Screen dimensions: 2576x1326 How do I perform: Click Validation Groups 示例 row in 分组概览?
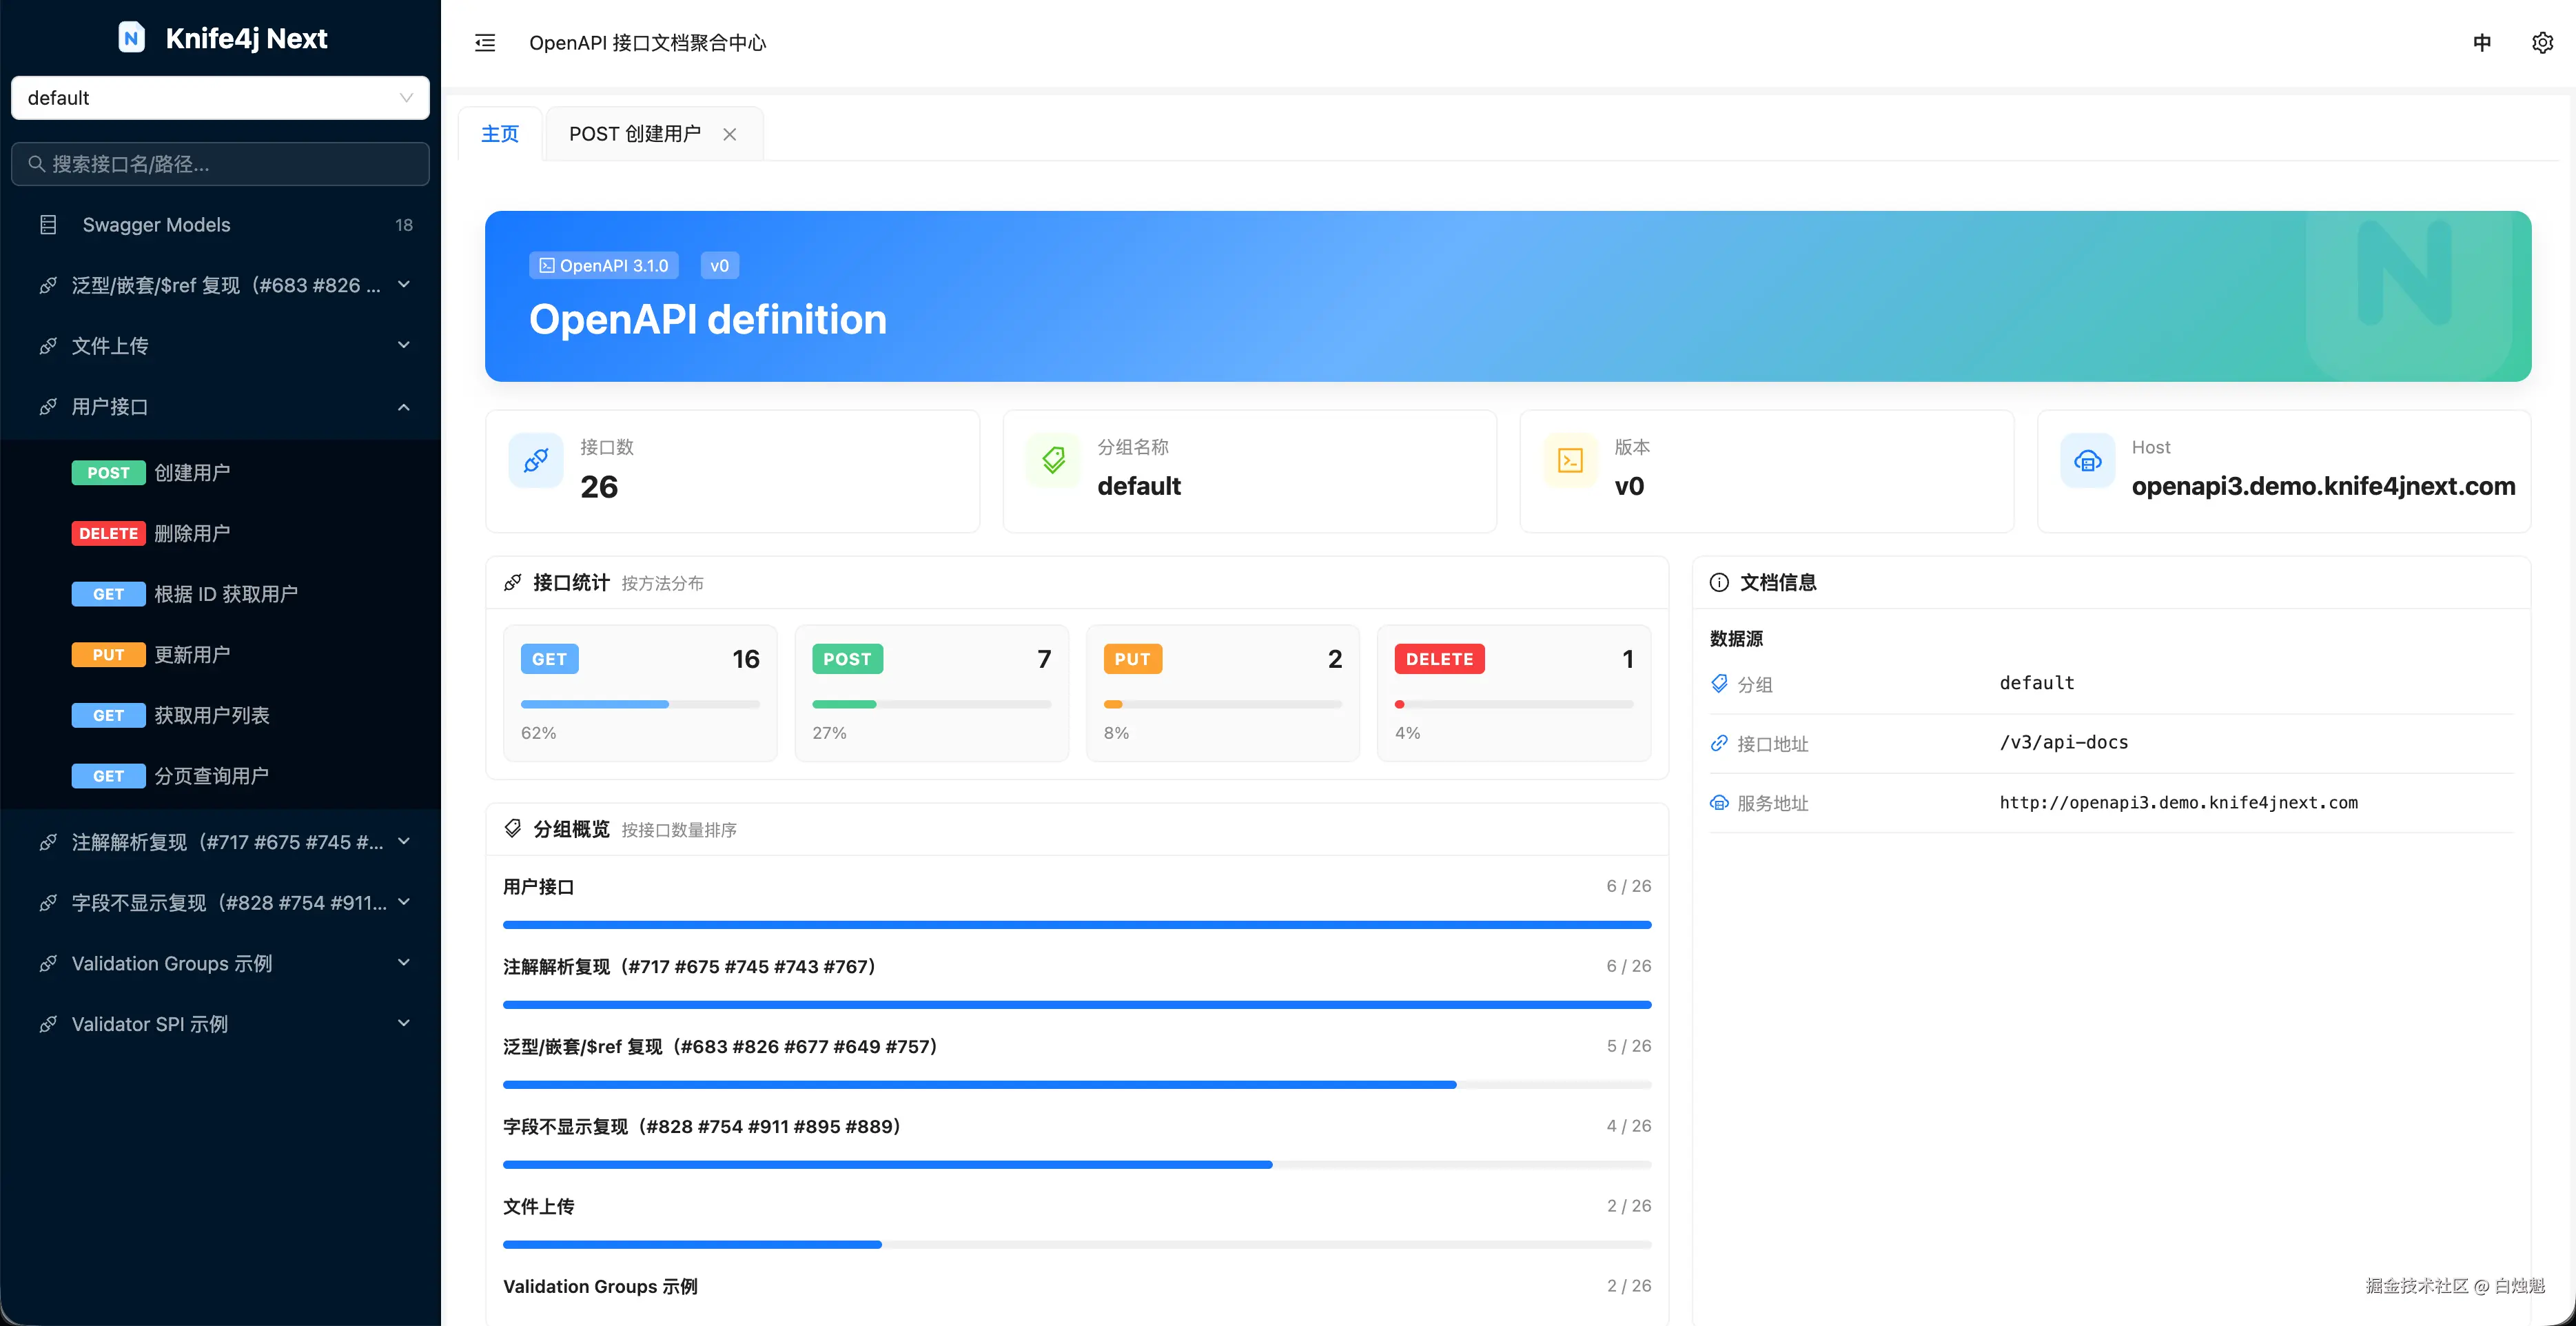tap(1077, 1287)
